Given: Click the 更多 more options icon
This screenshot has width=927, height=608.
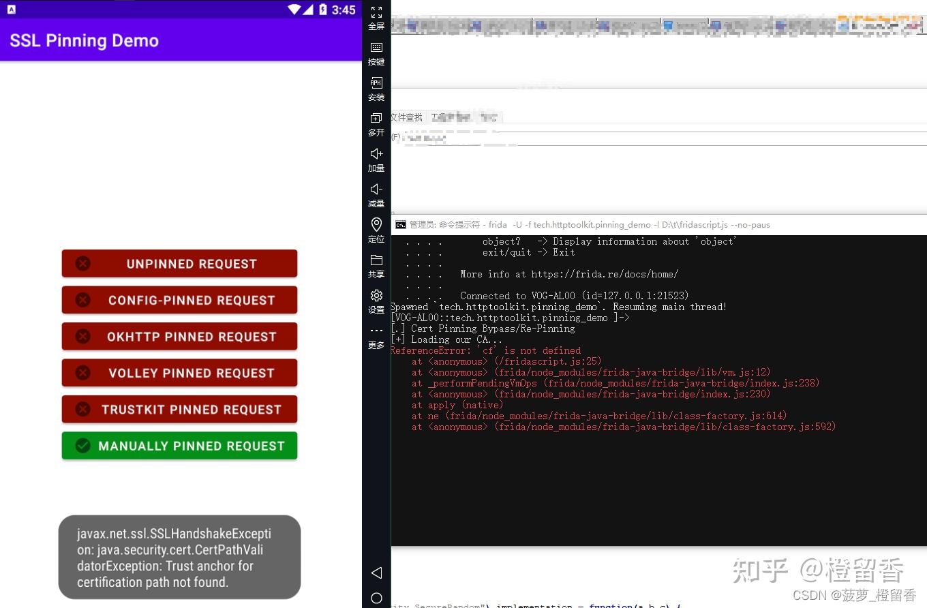Looking at the screenshot, I should 376,337.
